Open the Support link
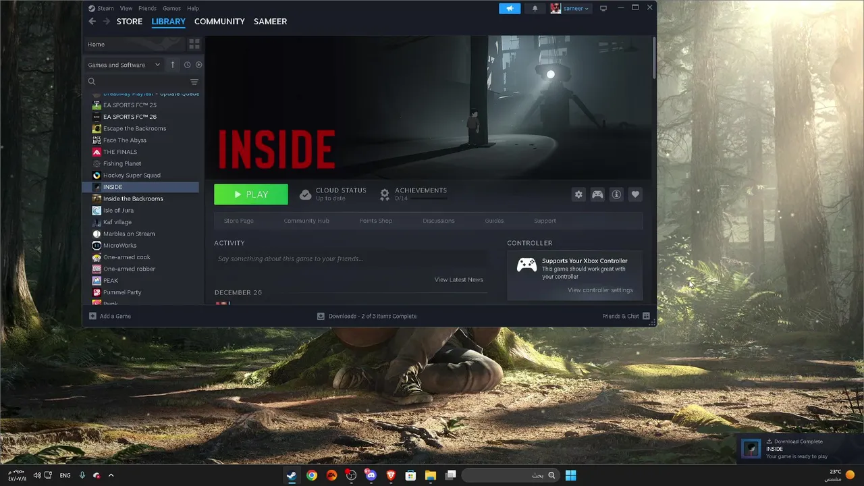The height and width of the screenshot is (486, 864). pos(545,221)
